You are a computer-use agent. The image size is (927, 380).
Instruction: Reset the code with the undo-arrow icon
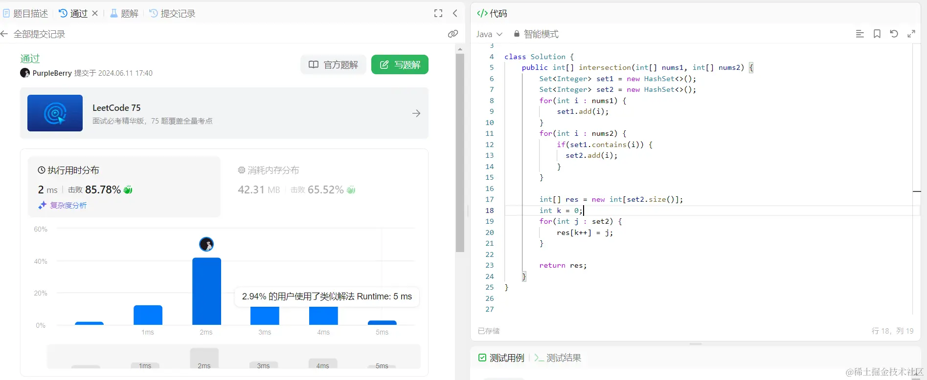[x=894, y=34]
